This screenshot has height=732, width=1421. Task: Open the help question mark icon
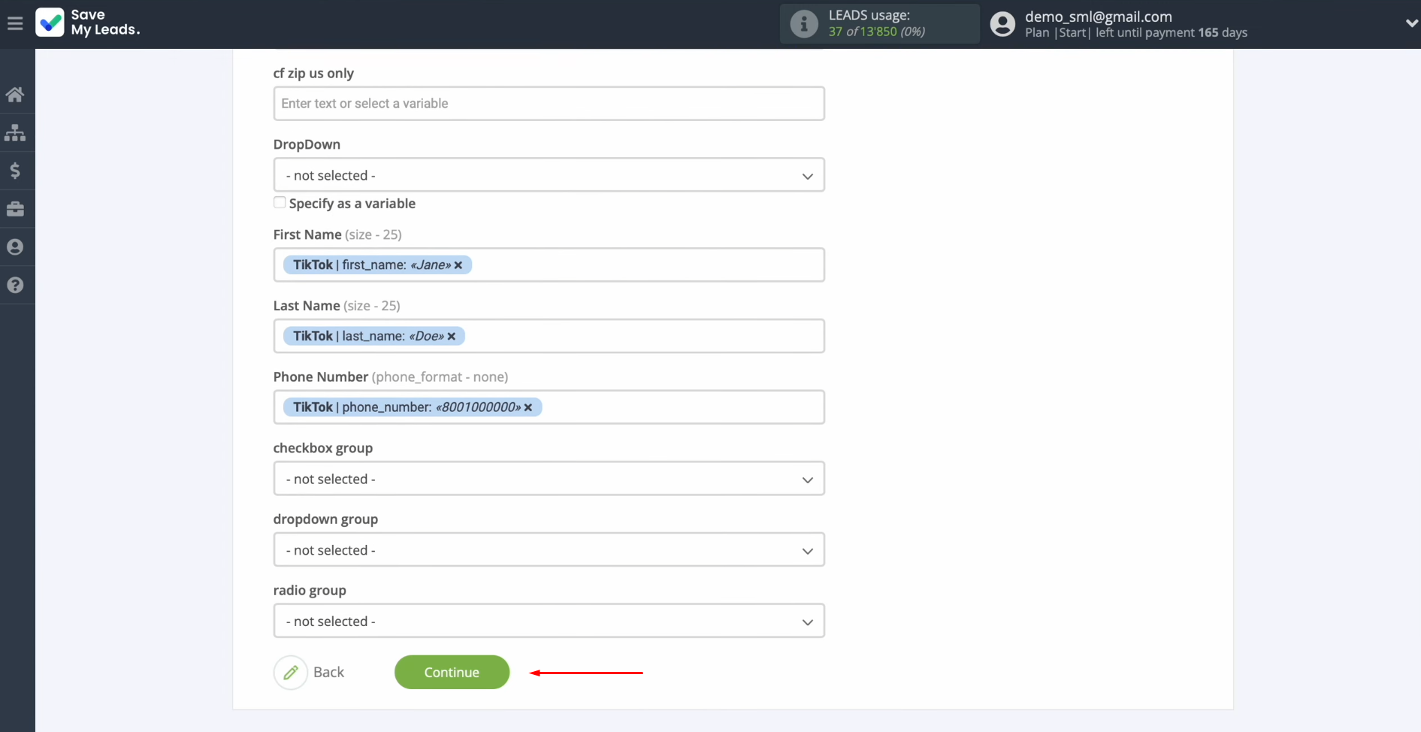[x=15, y=285]
